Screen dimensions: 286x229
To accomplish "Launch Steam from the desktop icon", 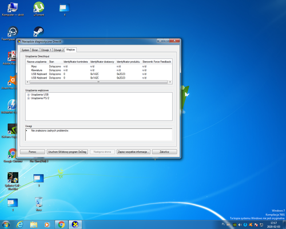I will pyautogui.click(x=39, y=31).
